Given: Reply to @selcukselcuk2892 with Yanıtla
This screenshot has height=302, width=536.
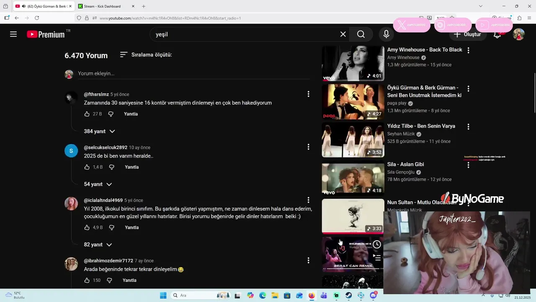Looking at the screenshot, I should point(131,167).
